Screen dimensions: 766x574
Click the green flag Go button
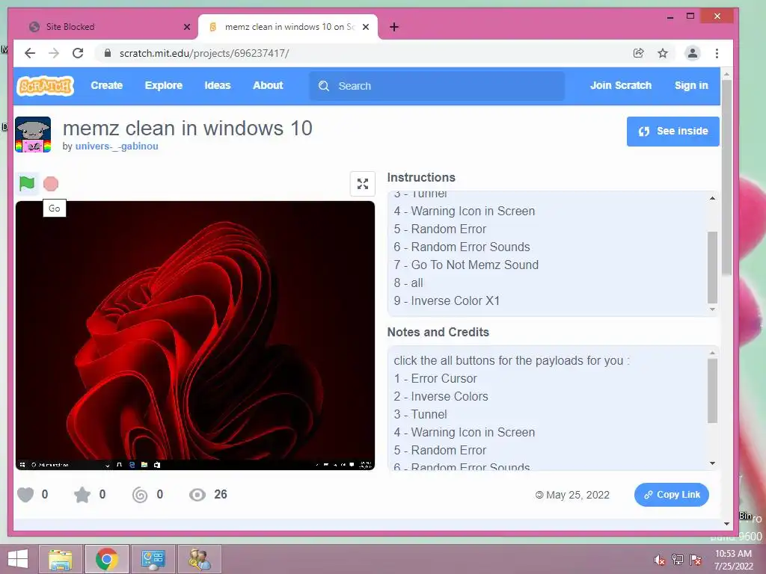click(27, 184)
